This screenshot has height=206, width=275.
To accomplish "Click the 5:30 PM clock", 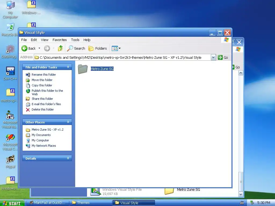I will [x=264, y=203].
